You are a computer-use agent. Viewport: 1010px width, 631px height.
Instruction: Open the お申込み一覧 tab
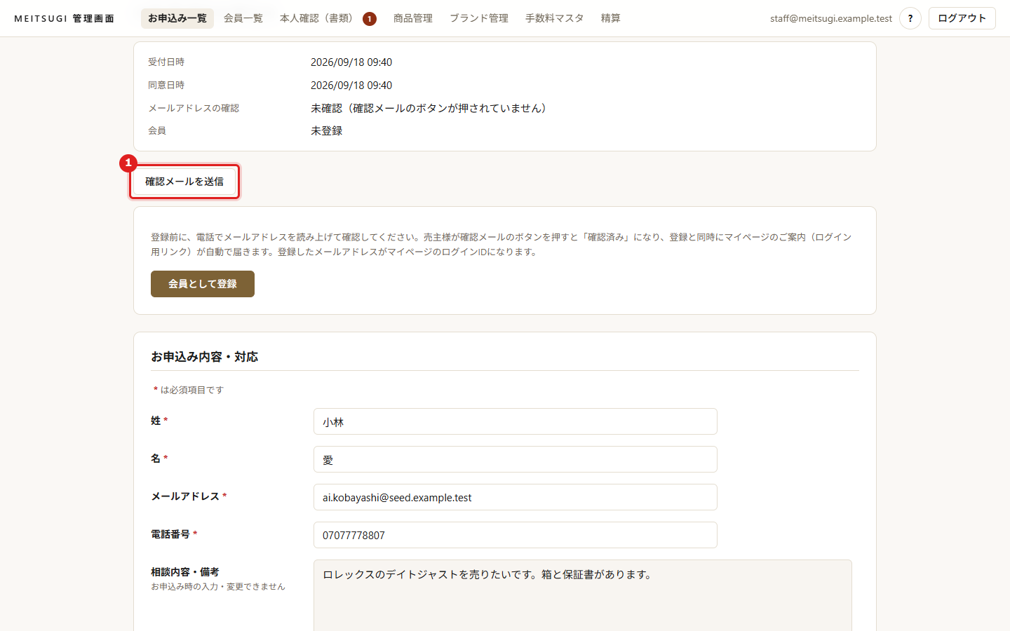pyautogui.click(x=177, y=18)
